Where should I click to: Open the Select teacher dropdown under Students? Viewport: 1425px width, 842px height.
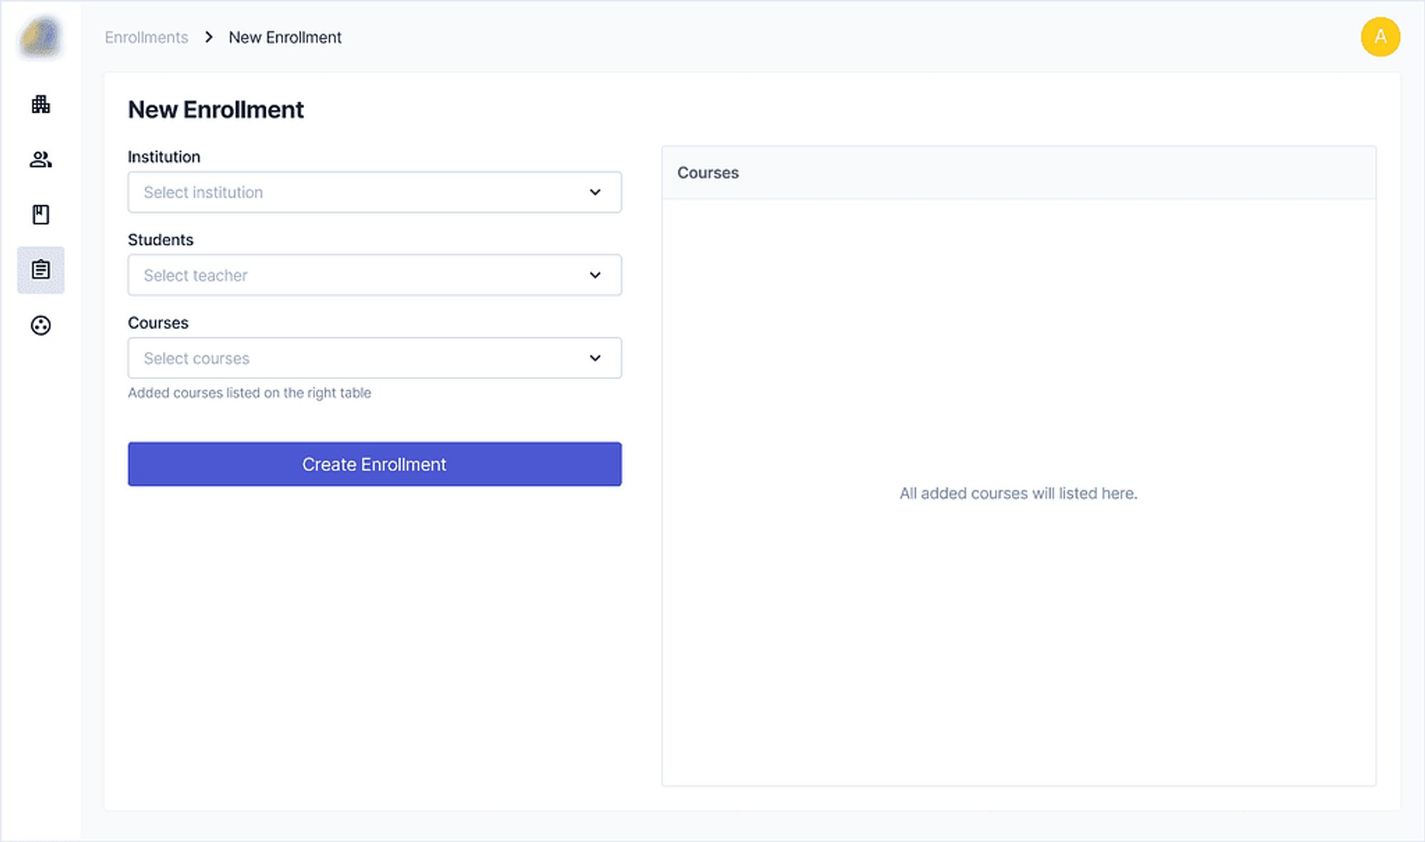375,275
